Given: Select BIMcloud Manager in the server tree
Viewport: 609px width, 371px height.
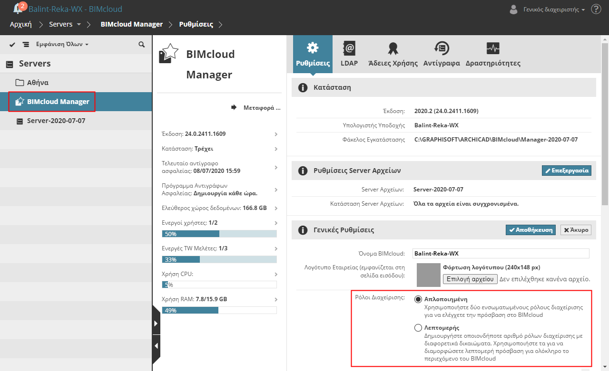Looking at the screenshot, I should tap(76, 102).
